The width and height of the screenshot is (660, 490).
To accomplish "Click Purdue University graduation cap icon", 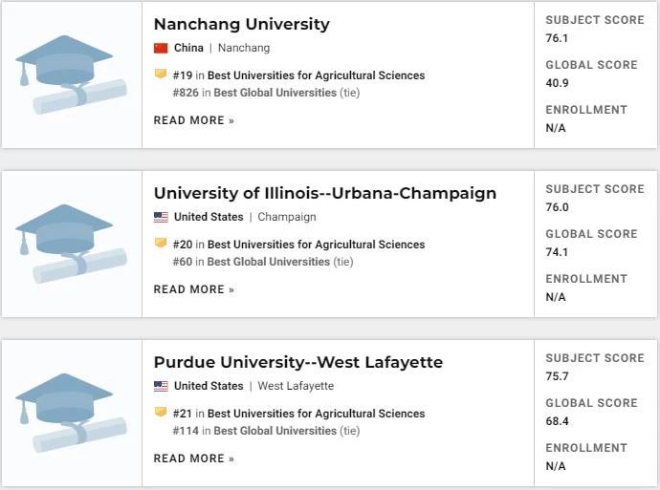I will pos(72,413).
